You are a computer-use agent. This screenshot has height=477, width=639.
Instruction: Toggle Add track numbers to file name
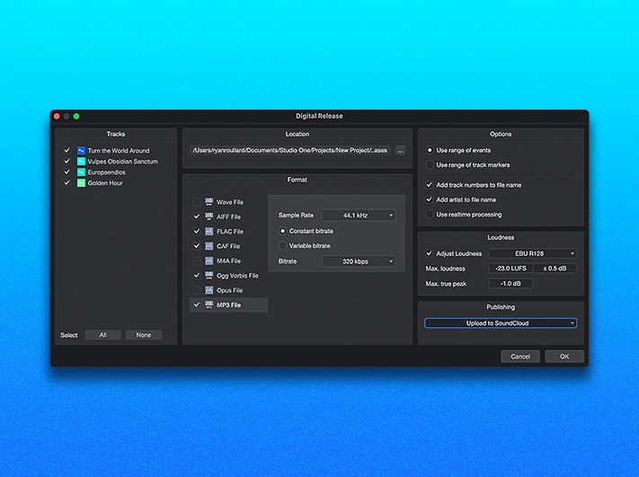(429, 185)
